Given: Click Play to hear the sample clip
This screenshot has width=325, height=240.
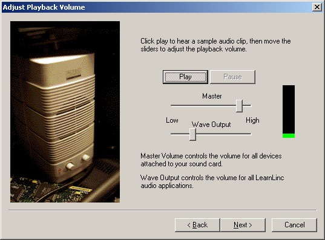Looking at the screenshot, I should point(185,77).
